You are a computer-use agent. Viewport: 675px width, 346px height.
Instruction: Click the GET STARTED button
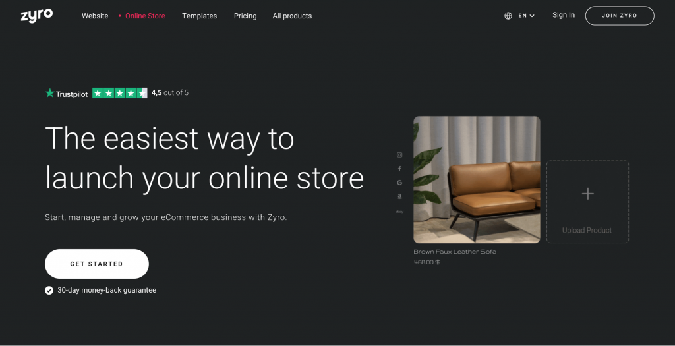point(97,264)
